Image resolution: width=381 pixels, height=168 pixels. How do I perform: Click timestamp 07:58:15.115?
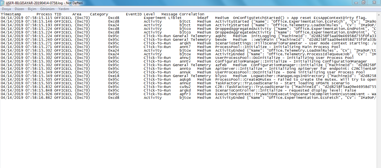point(39,18)
